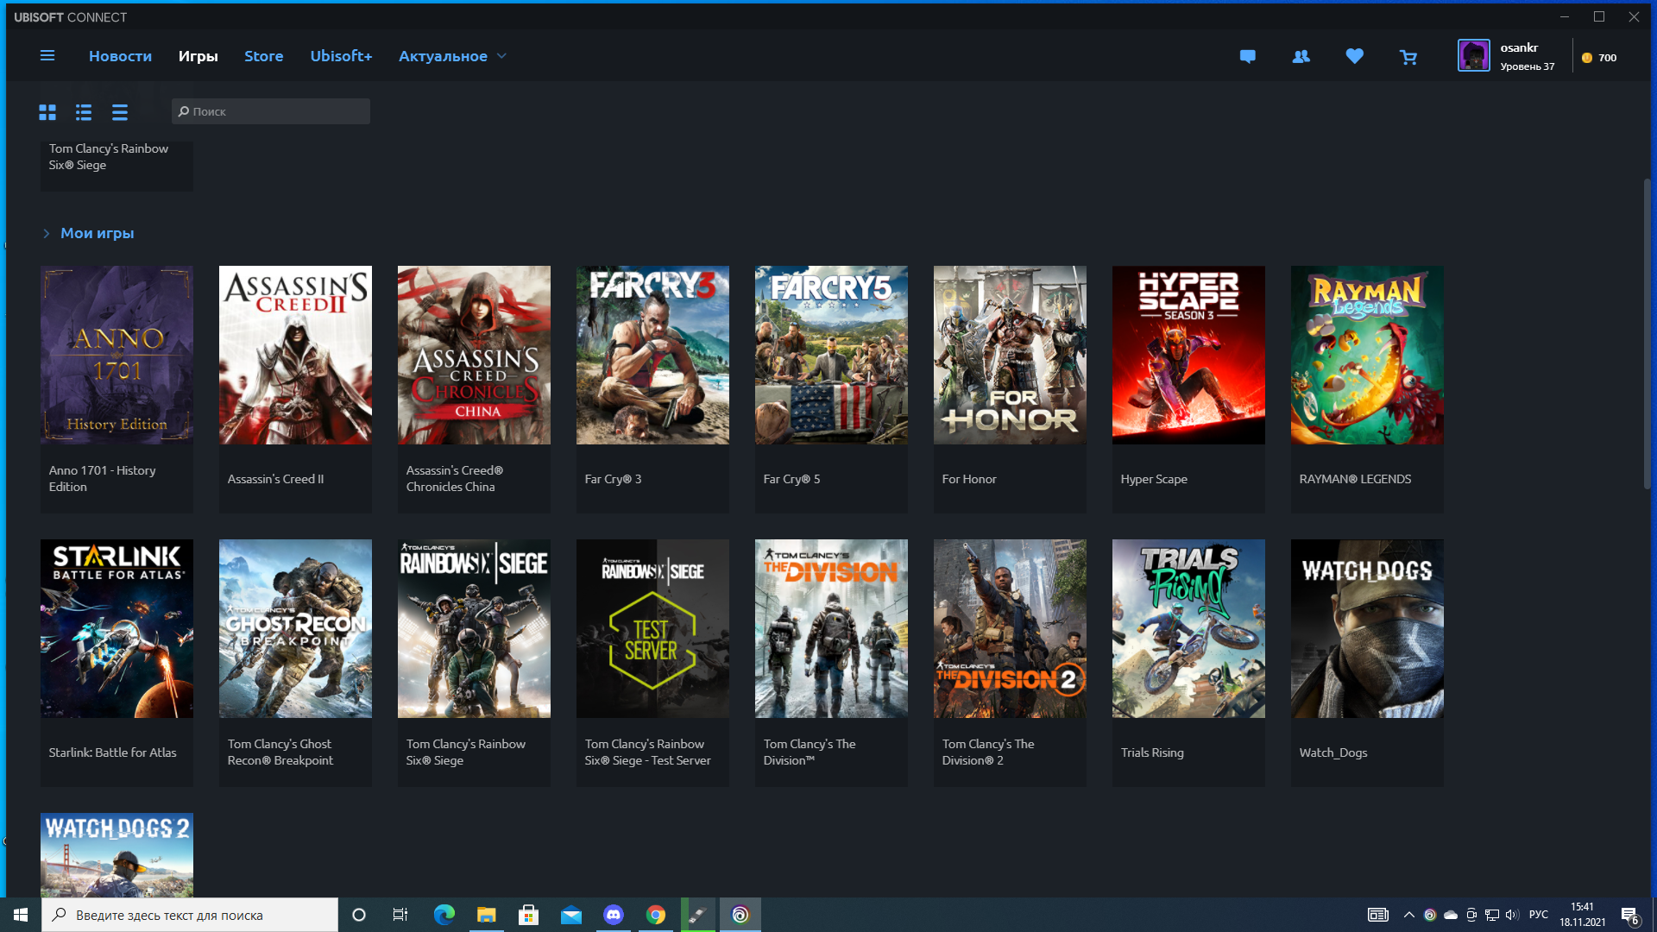Open the chat messages icon
This screenshot has width=1657, height=932.
click(1247, 57)
